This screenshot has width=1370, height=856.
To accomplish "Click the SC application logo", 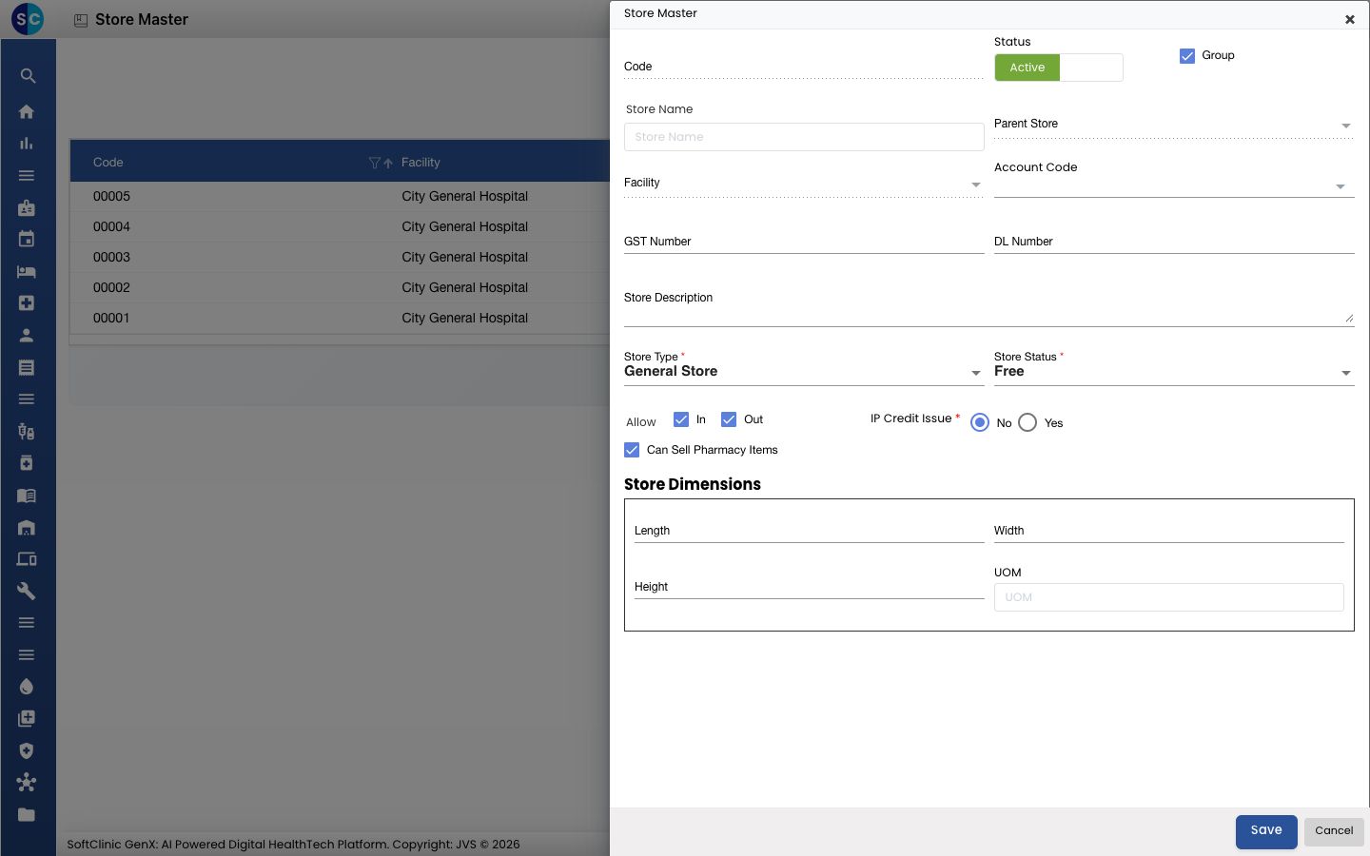I will [28, 18].
